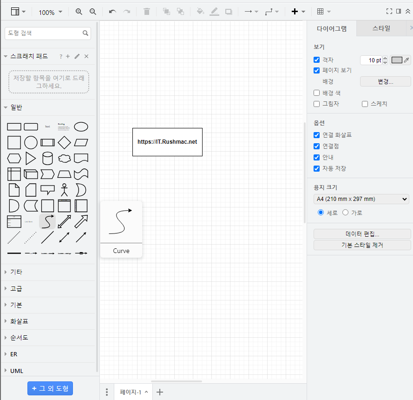413x400 pixels.
Task: Undo the last action
Action: pos(112,12)
